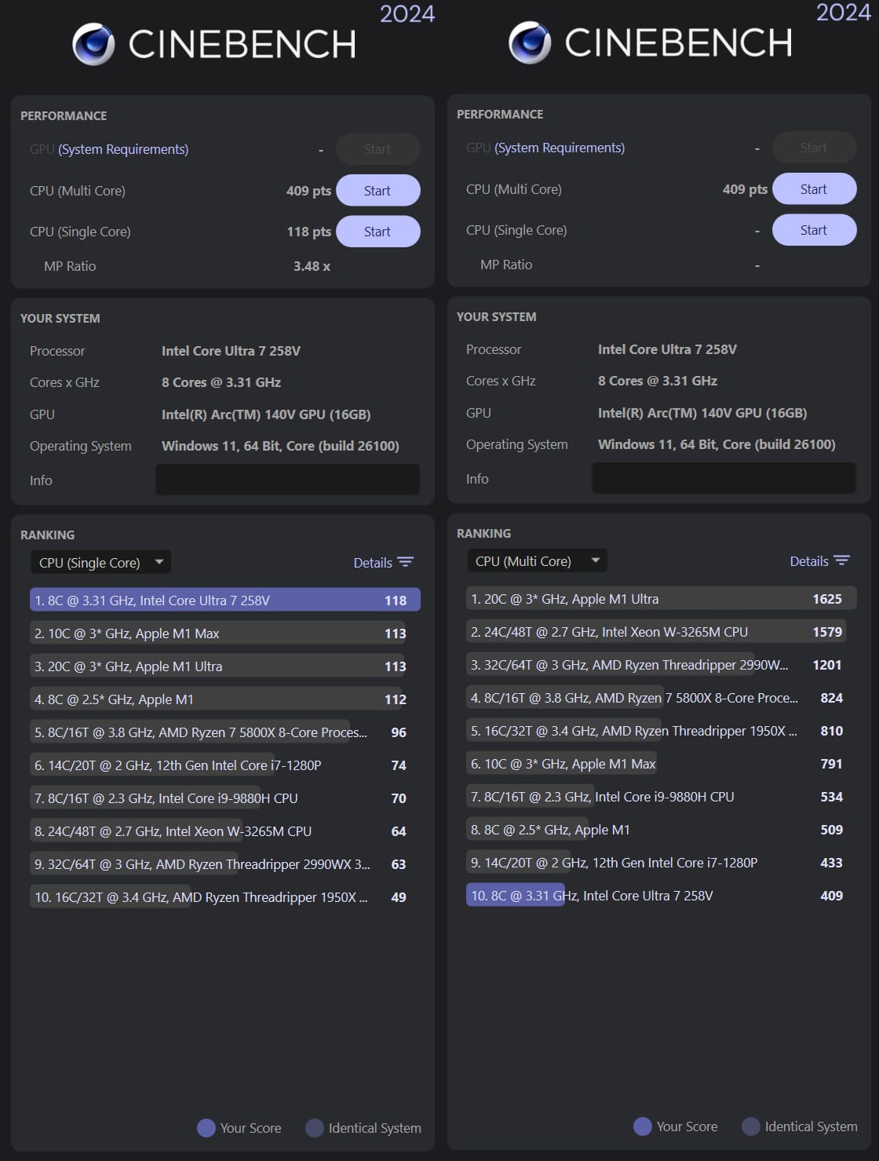
Task: Start the Multi Core test above the 118 pts row
Action: pyautogui.click(x=377, y=191)
